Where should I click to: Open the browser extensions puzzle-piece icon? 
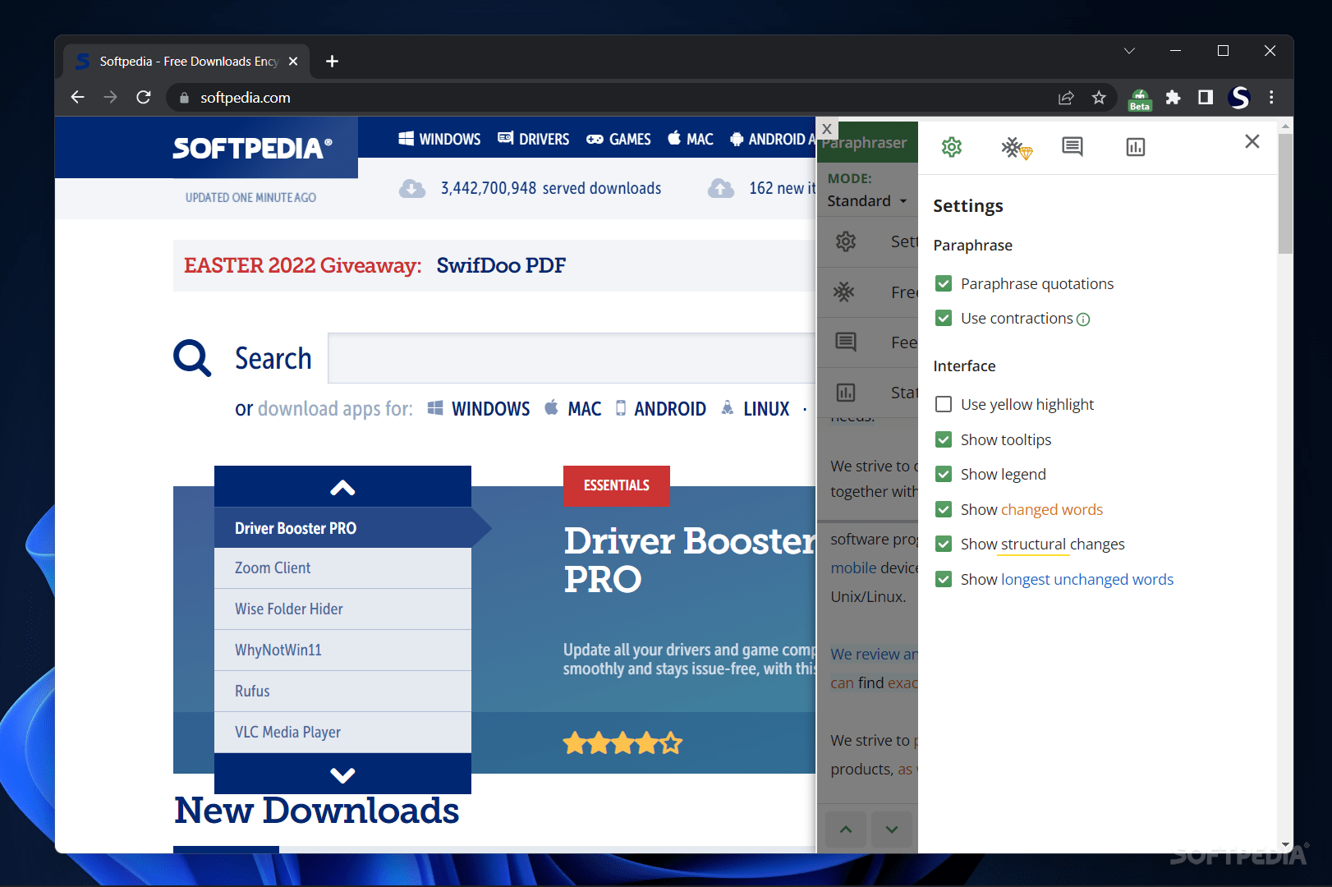(1173, 97)
